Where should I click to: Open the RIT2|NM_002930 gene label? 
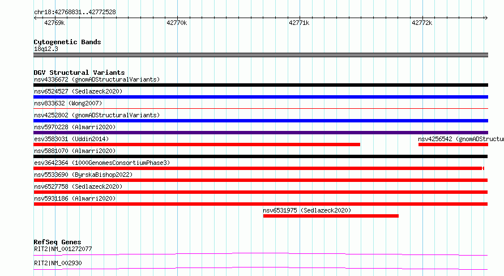point(58,263)
